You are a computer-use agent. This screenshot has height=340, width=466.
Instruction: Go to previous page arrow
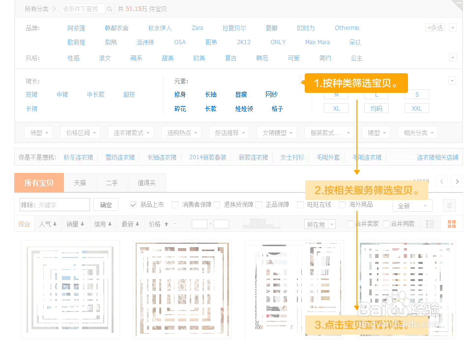[x=441, y=181]
